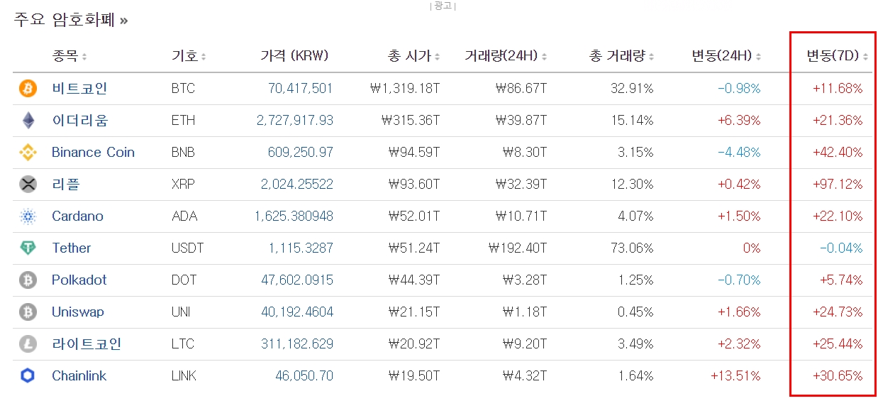Click Litecoin price 311,182.629
The width and height of the screenshot is (878, 401).
pyautogui.click(x=297, y=344)
